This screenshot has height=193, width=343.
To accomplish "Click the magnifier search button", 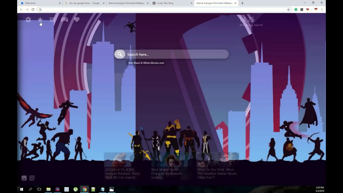I will tap(120, 54).
